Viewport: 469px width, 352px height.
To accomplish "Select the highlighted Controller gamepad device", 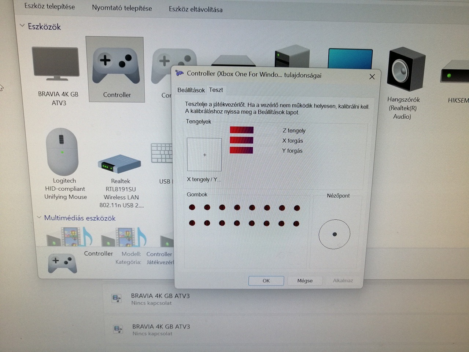I will [x=116, y=69].
